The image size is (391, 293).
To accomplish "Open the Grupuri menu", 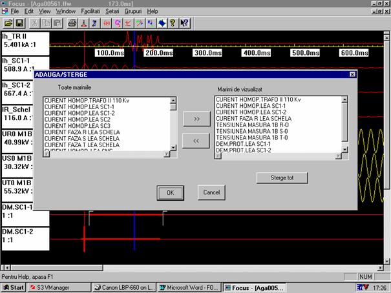I will coord(132,12).
